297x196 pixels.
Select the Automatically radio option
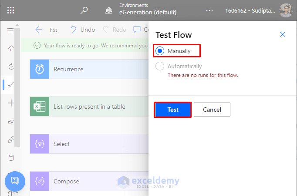(160, 66)
